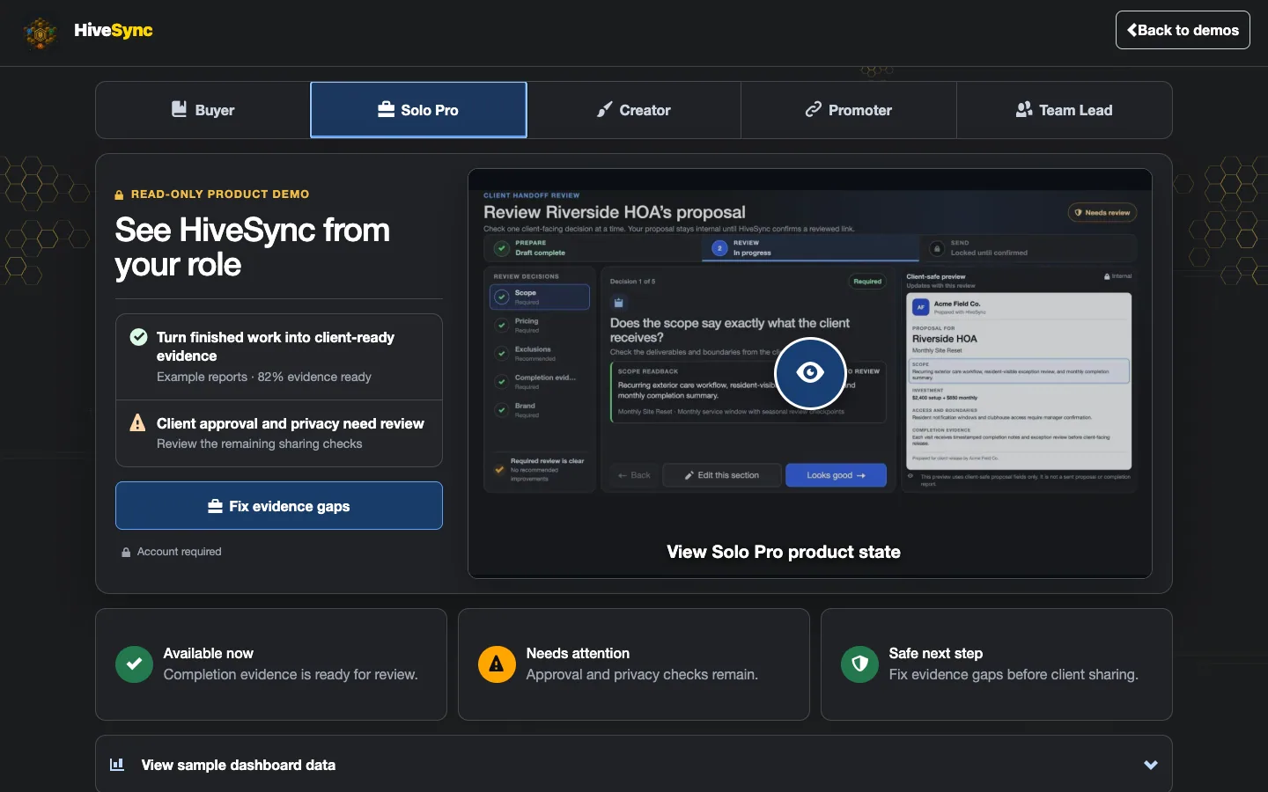Click the text Example reports · 82% evidence ready

(264, 377)
